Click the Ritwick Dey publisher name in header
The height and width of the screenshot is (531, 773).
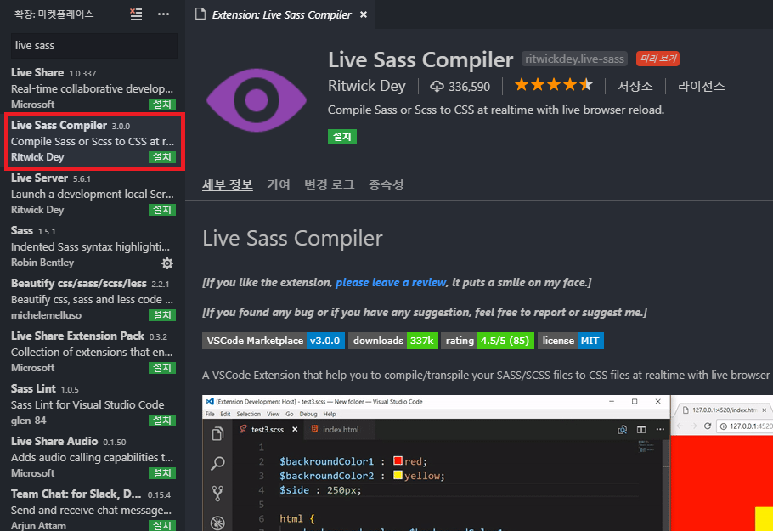tap(367, 86)
